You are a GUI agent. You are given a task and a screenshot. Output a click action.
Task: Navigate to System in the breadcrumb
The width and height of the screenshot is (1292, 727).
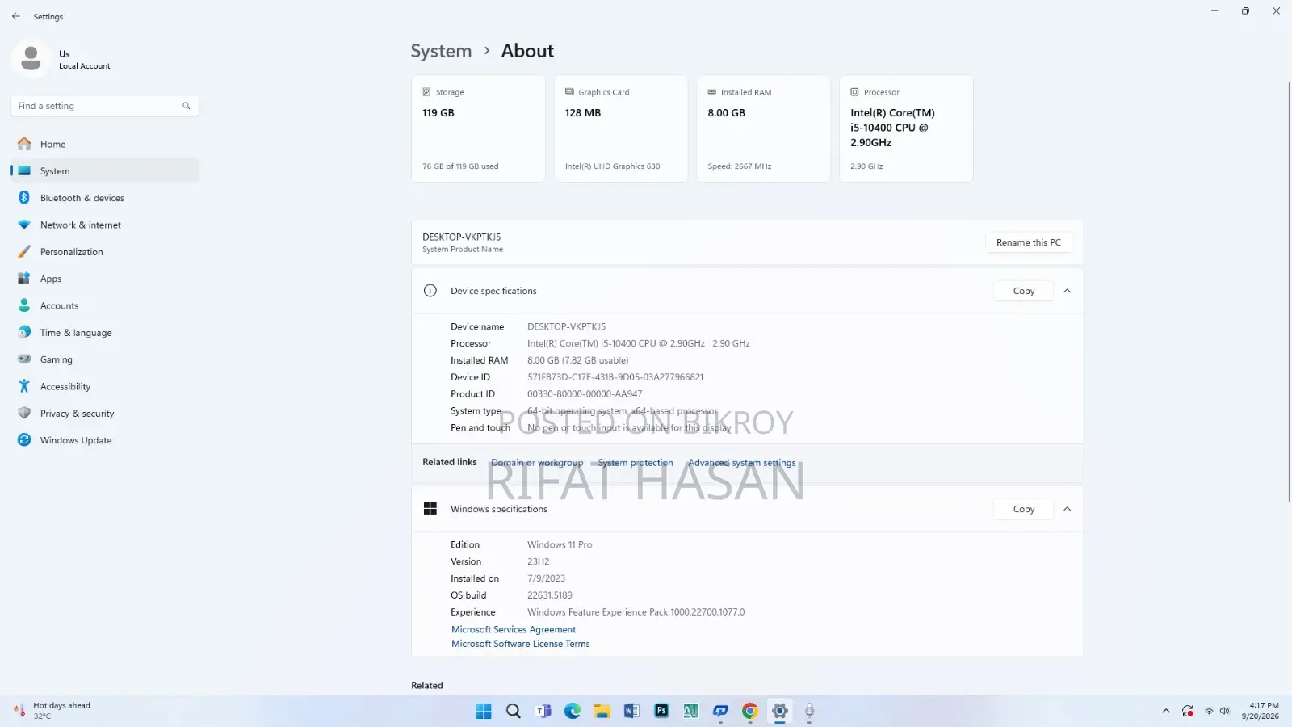pyautogui.click(x=441, y=51)
